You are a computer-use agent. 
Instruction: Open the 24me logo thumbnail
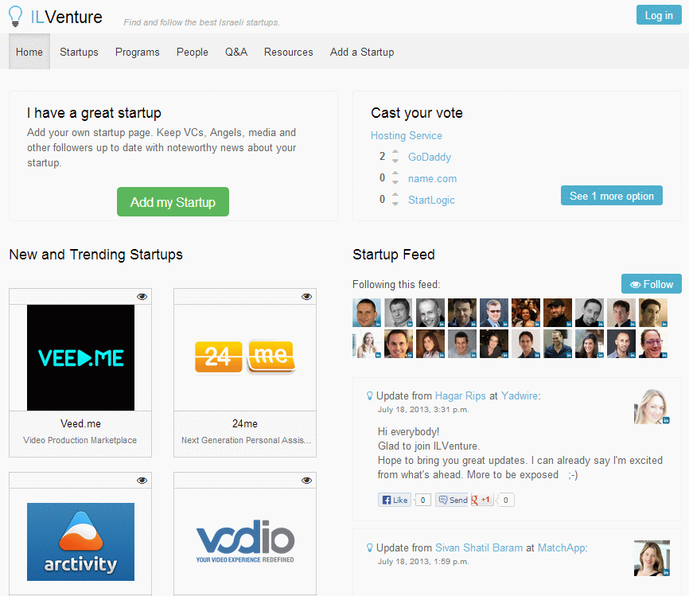coord(245,357)
